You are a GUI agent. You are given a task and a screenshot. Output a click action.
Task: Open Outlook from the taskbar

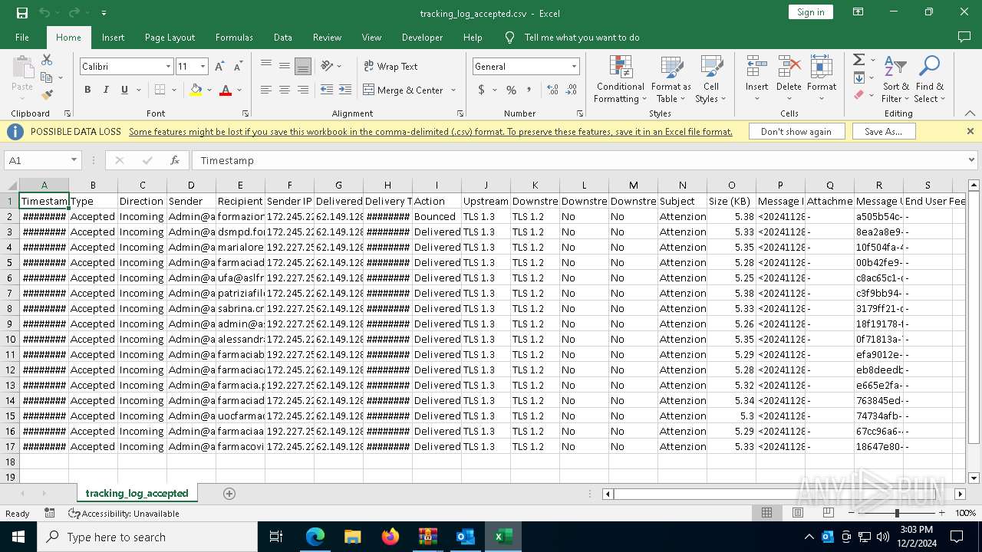click(x=465, y=537)
